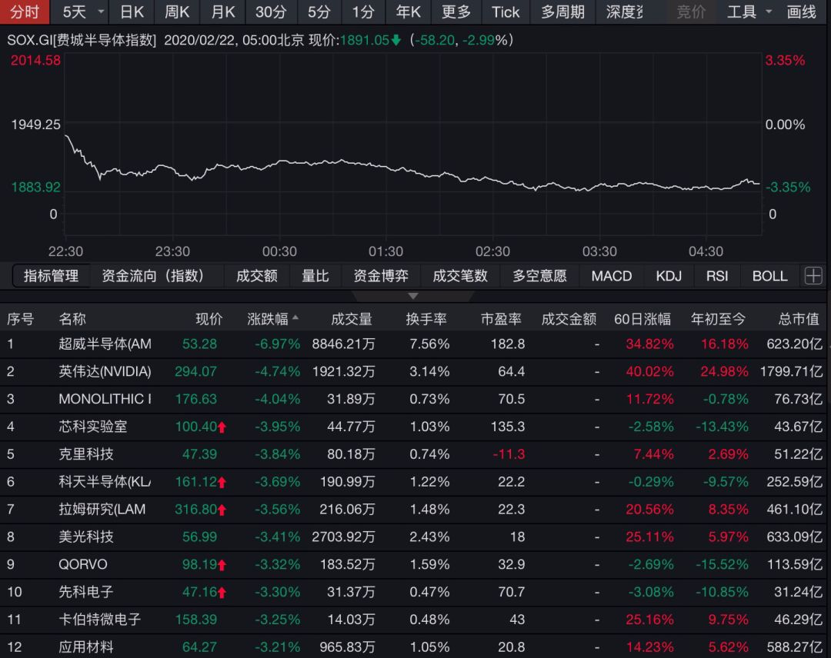Switch to the 30分 interval tab
The image size is (831, 658).
click(x=271, y=12)
